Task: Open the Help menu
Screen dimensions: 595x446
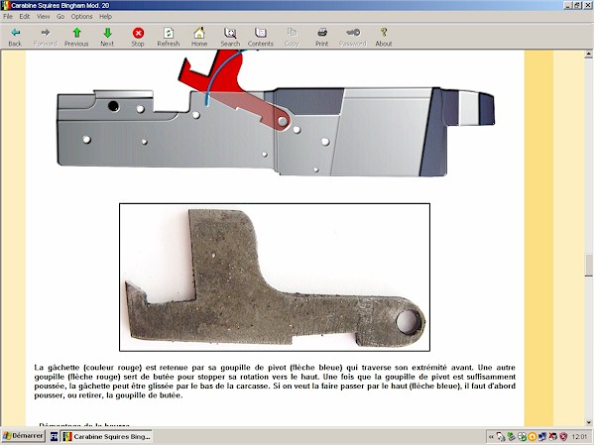Action: 105,16
